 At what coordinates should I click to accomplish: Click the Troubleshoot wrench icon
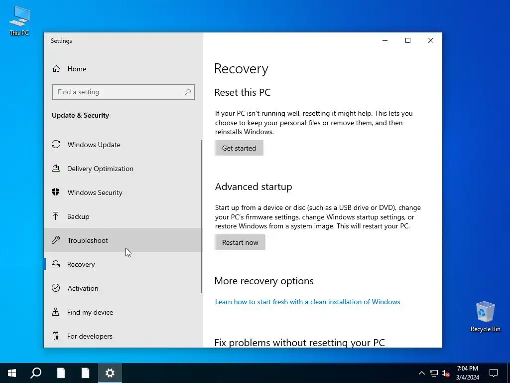click(x=56, y=240)
